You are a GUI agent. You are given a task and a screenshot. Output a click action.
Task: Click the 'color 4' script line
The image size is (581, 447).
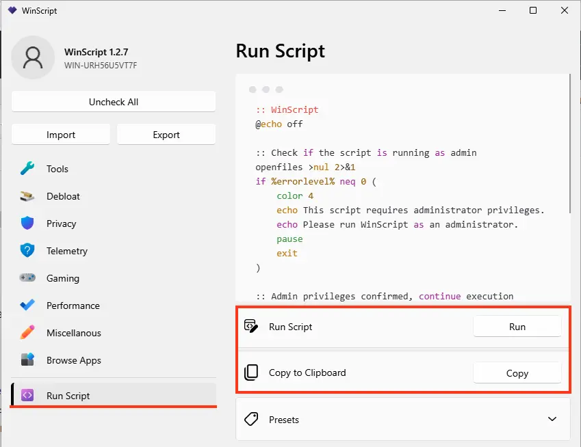(295, 195)
